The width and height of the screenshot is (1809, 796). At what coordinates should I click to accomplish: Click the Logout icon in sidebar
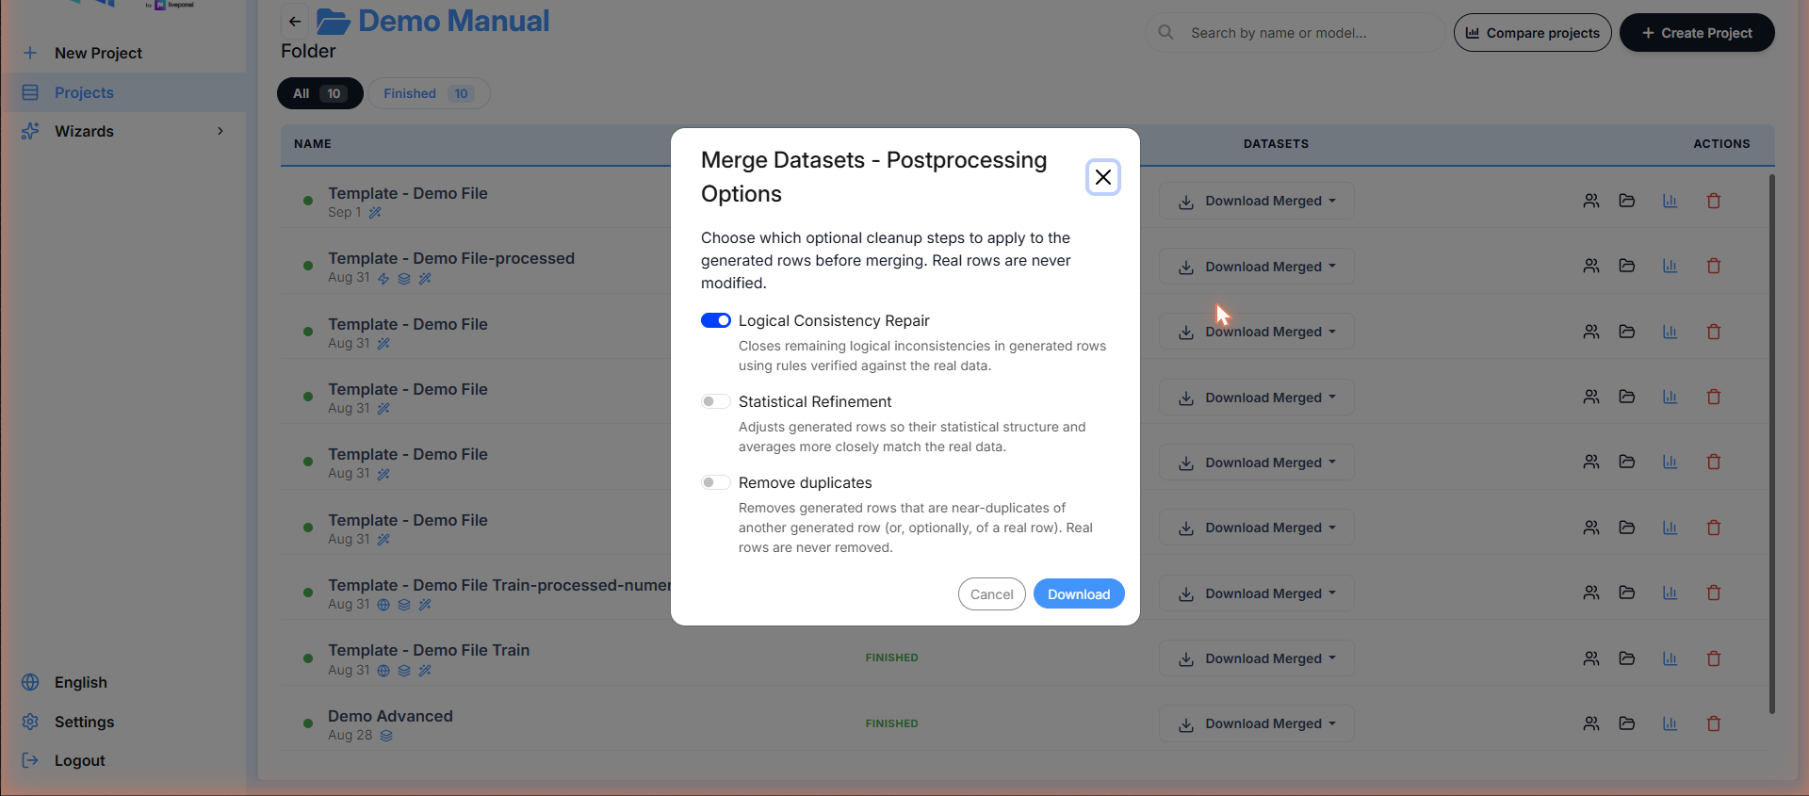coord(30,760)
